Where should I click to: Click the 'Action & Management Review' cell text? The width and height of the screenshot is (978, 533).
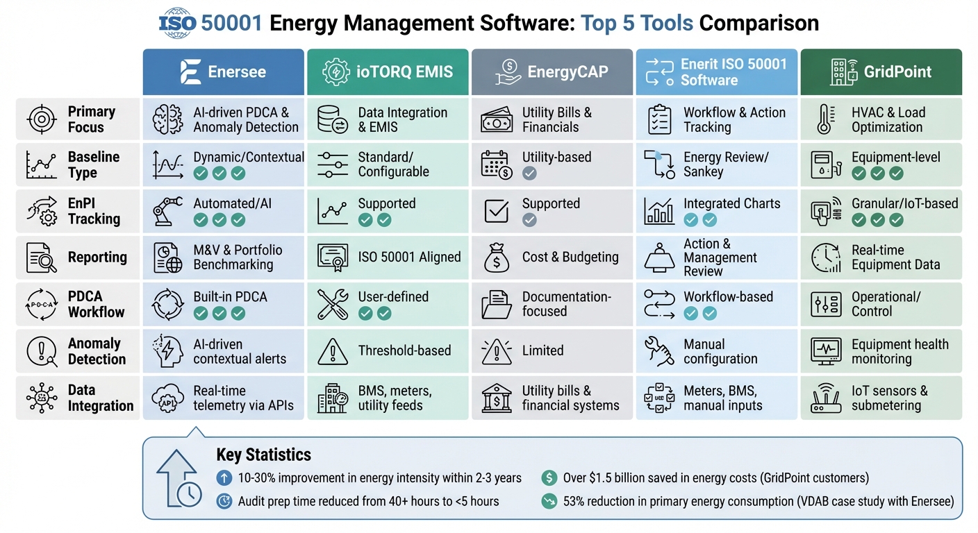click(x=720, y=257)
